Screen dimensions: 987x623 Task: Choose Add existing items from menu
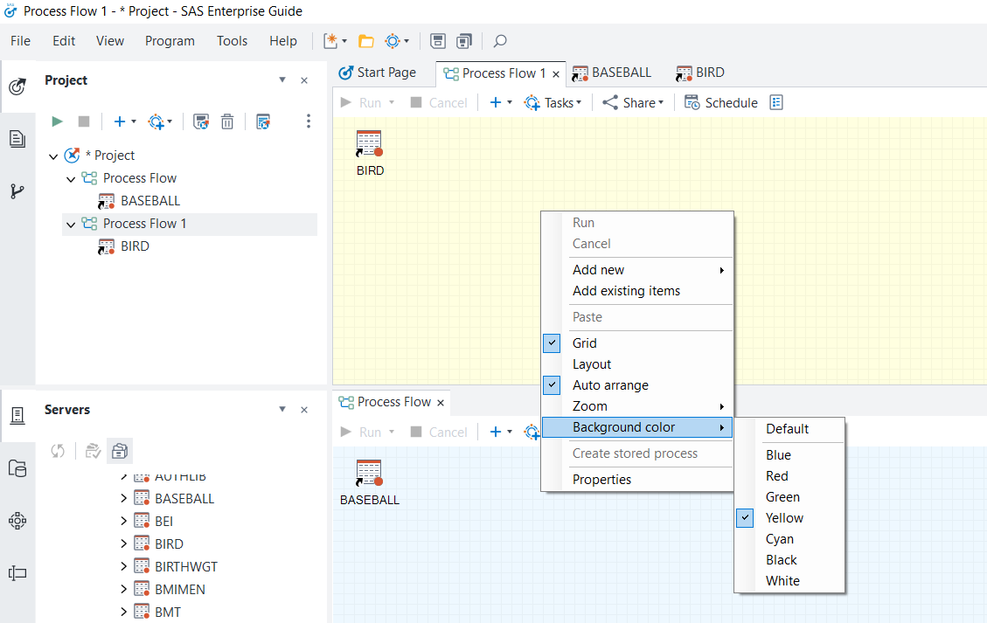point(626,291)
